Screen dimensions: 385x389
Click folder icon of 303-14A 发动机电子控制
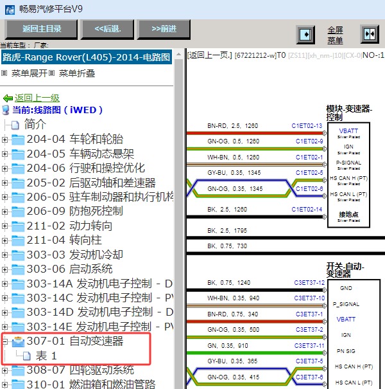click(x=18, y=284)
